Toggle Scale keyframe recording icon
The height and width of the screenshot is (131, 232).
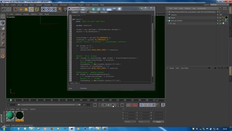145,105
